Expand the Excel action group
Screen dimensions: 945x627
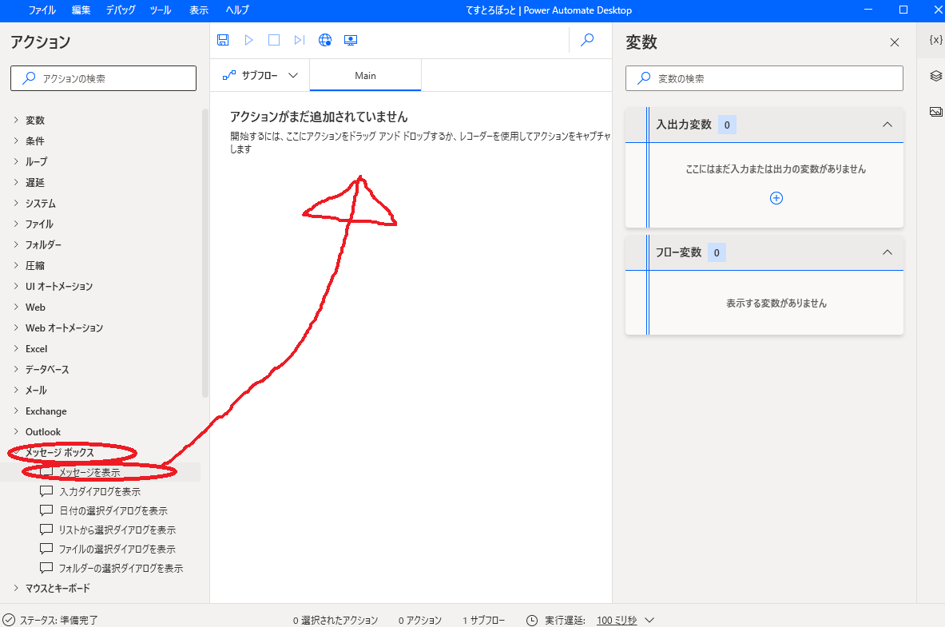pyautogui.click(x=36, y=349)
